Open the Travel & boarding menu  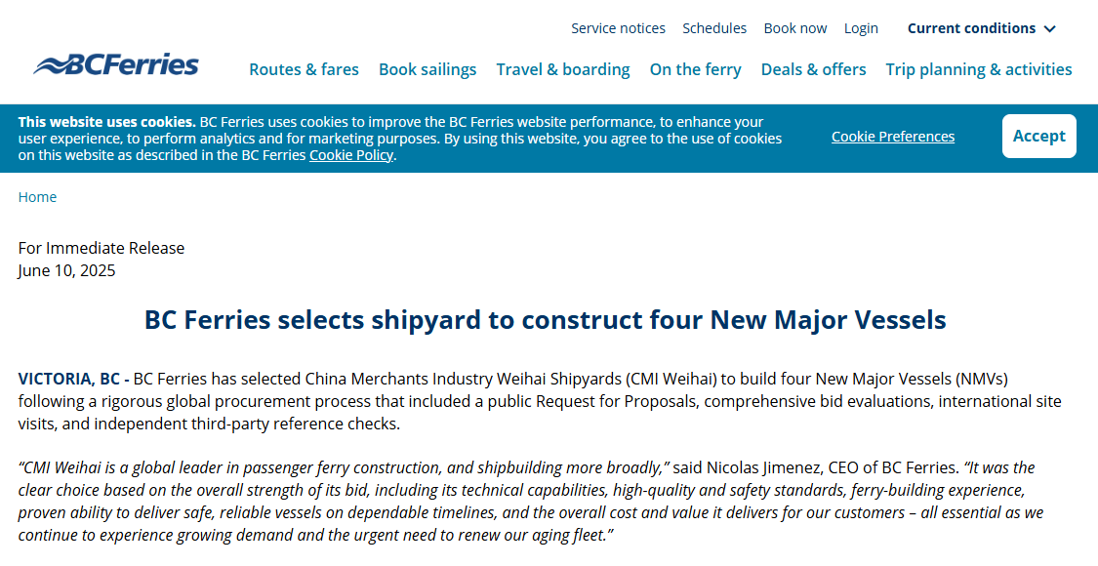click(563, 69)
